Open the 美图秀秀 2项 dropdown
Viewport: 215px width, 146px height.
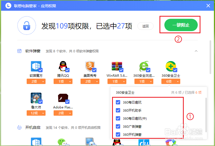point(90,81)
